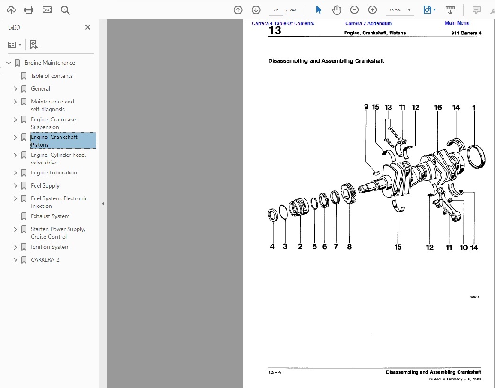
Task: Zoom in with plus button
Action: 373,10
